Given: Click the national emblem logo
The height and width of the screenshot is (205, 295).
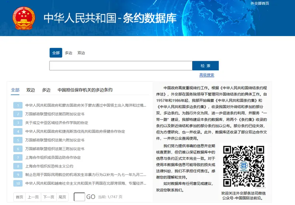Looking at the screenshot, I should pos(24,18).
